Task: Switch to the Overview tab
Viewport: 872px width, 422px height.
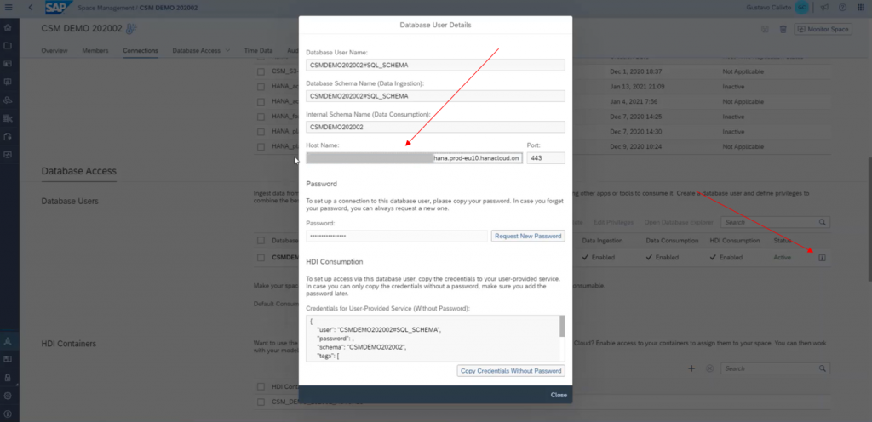Action: 54,50
